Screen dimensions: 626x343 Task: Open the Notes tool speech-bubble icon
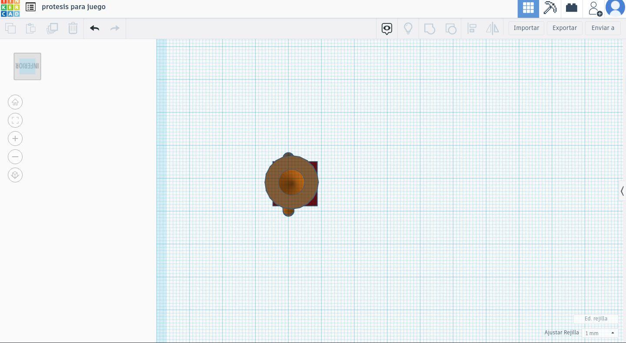pyautogui.click(x=387, y=29)
